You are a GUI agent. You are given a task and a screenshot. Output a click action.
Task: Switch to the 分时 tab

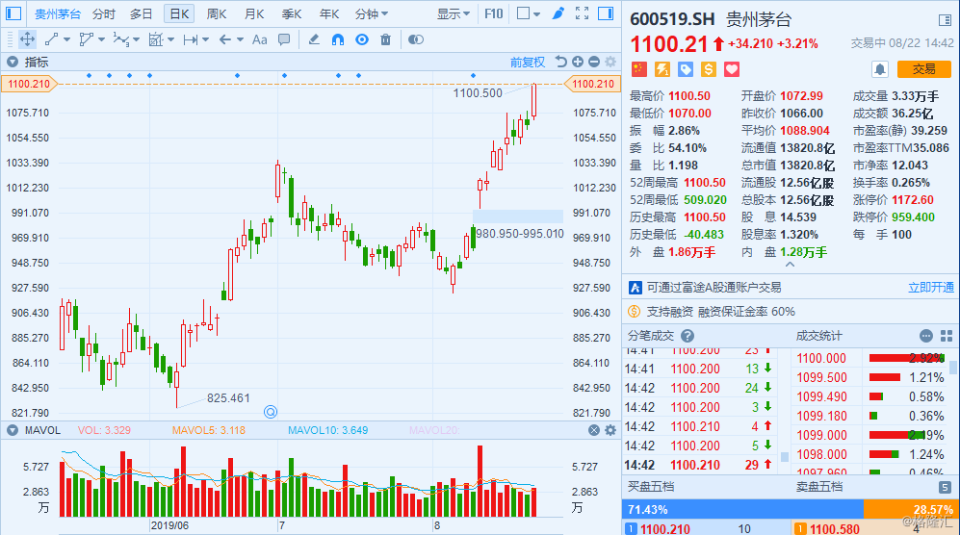pos(104,13)
